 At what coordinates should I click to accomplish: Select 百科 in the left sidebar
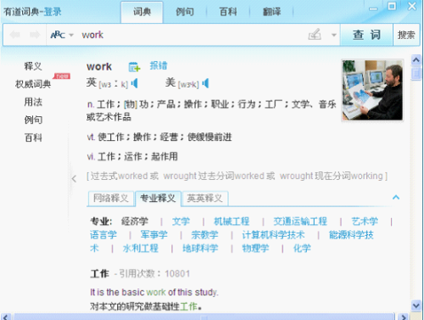coord(33,138)
